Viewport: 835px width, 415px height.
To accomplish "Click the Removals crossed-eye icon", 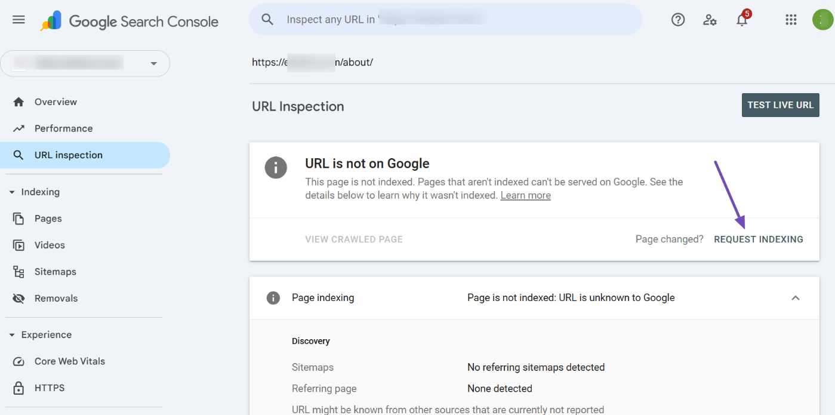I will pyautogui.click(x=19, y=299).
